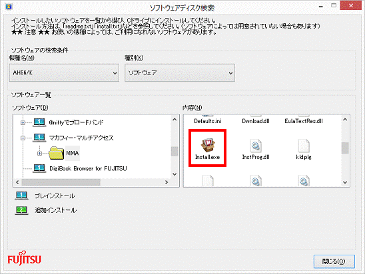Select the MMA folder icon

57,153
